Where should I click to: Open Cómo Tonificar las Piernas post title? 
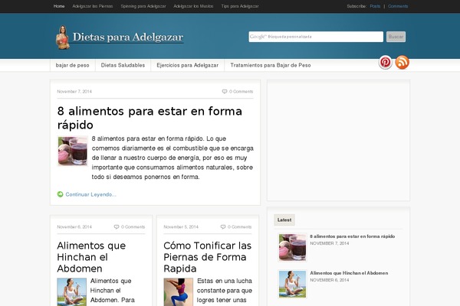(208, 257)
